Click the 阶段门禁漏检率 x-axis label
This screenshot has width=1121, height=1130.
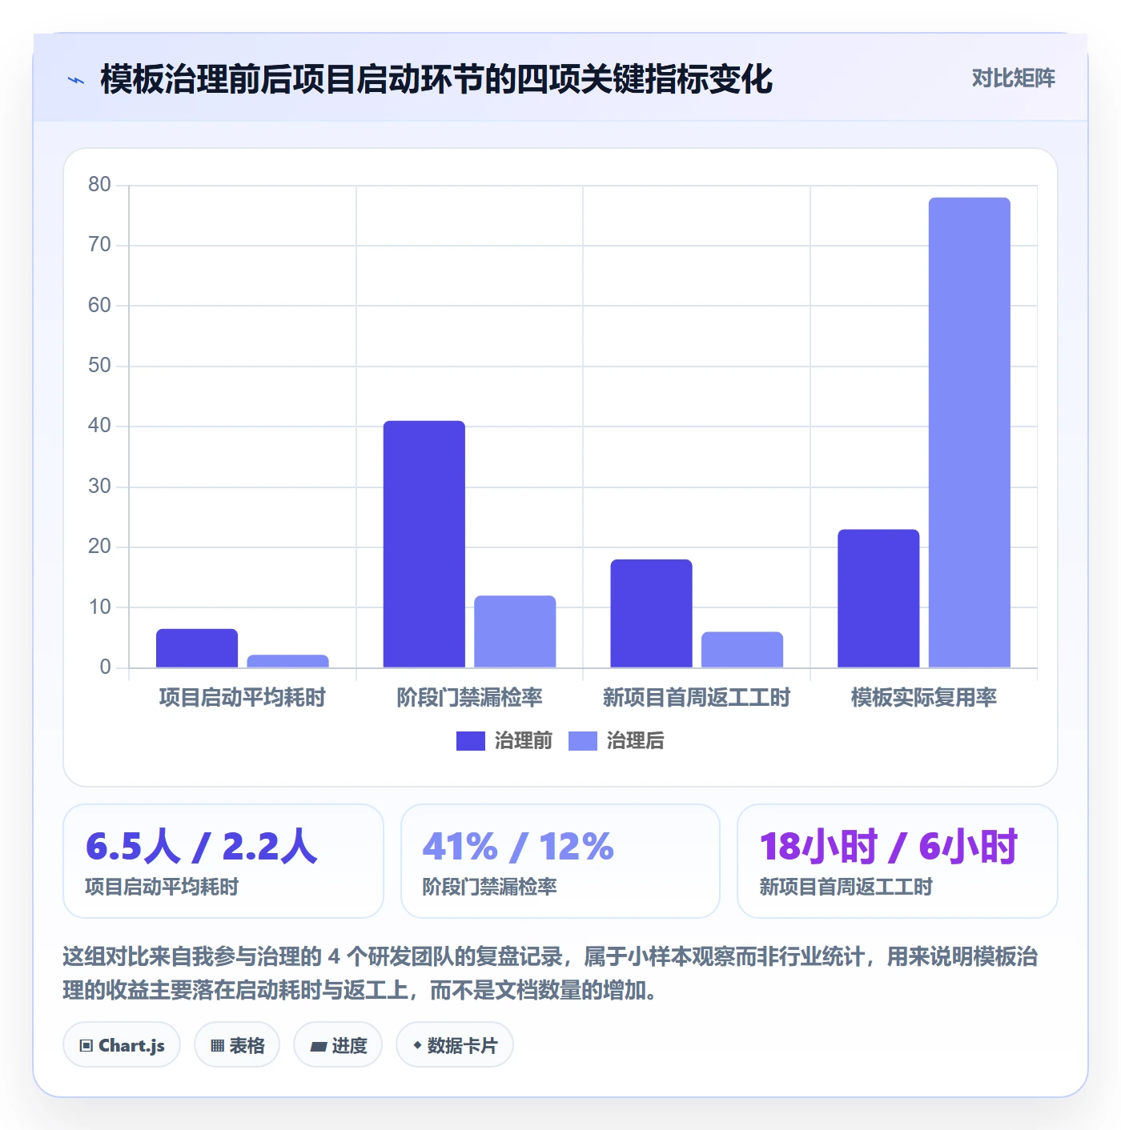coord(470,698)
